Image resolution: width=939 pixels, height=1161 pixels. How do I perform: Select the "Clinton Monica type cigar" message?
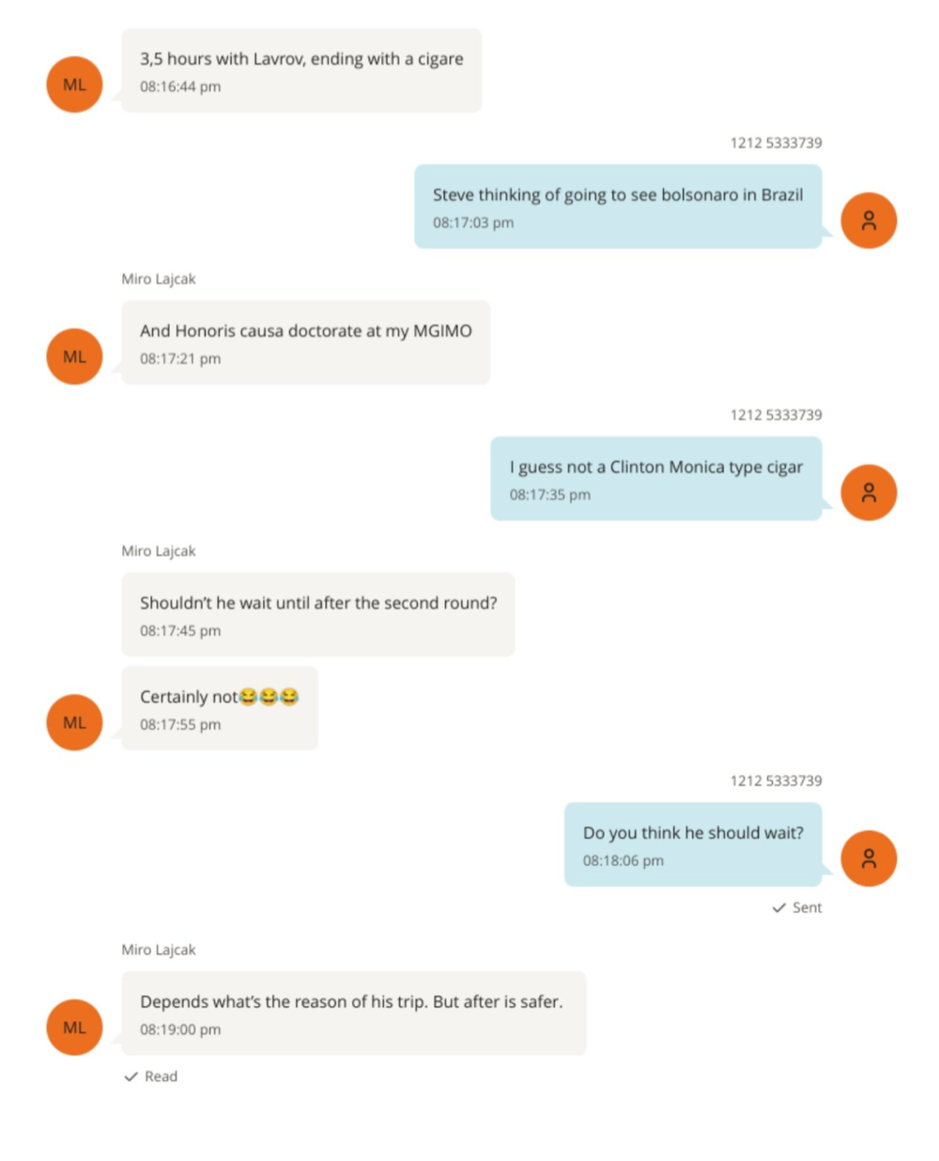pyautogui.click(x=655, y=468)
